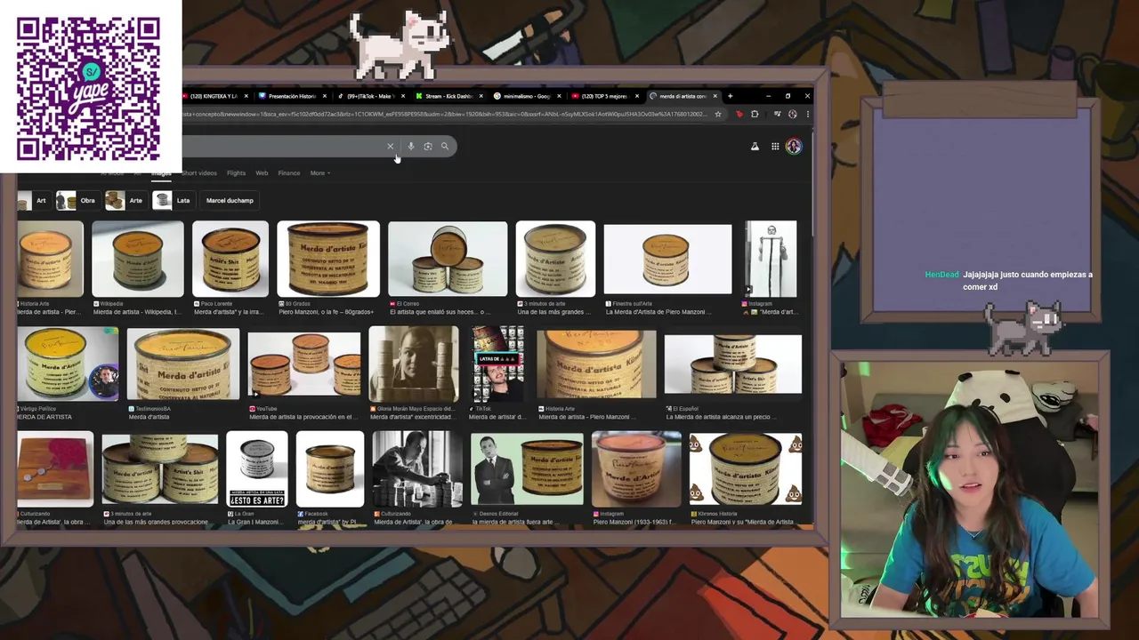The image size is (1139, 640).
Task: Open the Google apps grid icon
Action: point(775,147)
